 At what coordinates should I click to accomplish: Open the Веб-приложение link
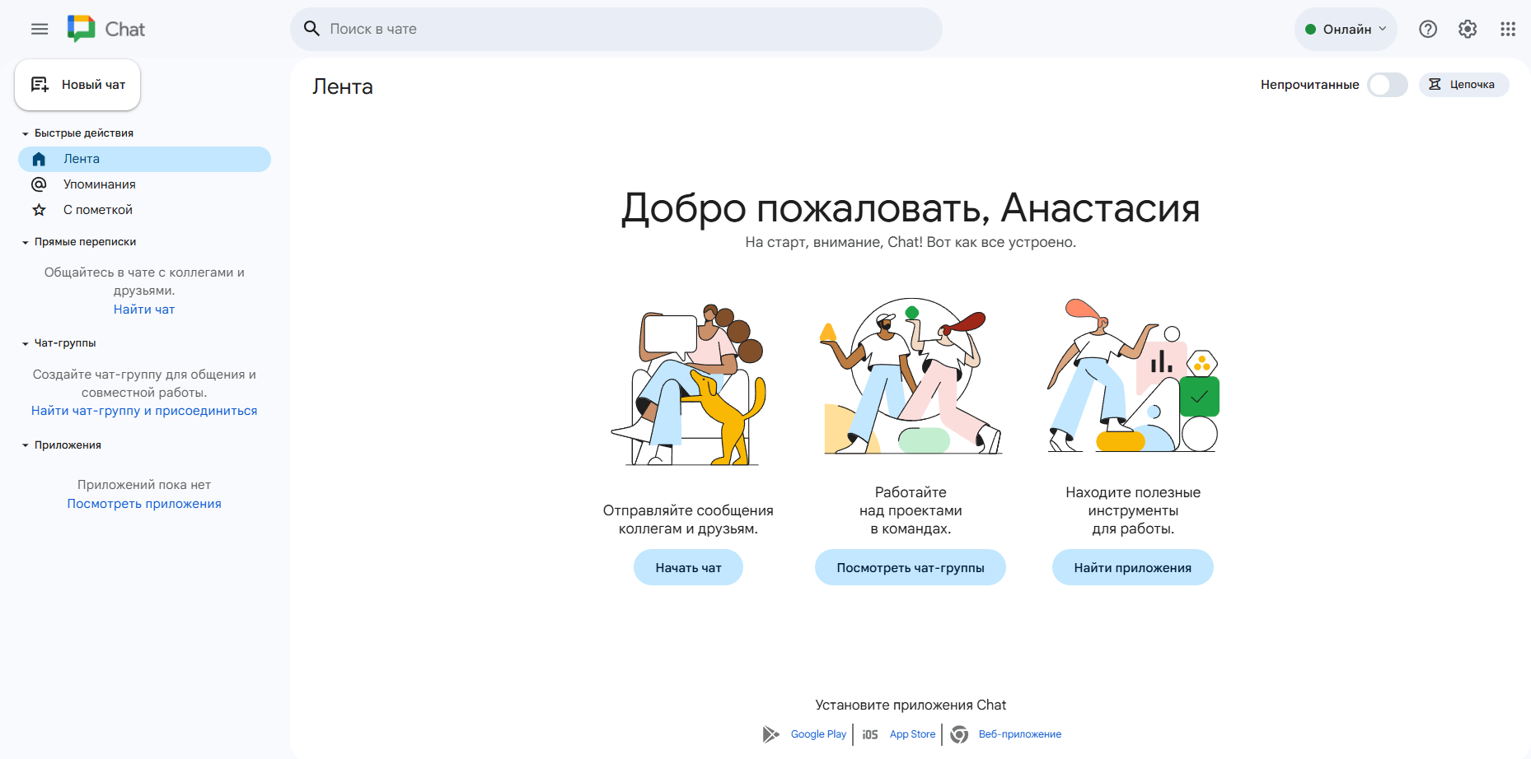1020,734
